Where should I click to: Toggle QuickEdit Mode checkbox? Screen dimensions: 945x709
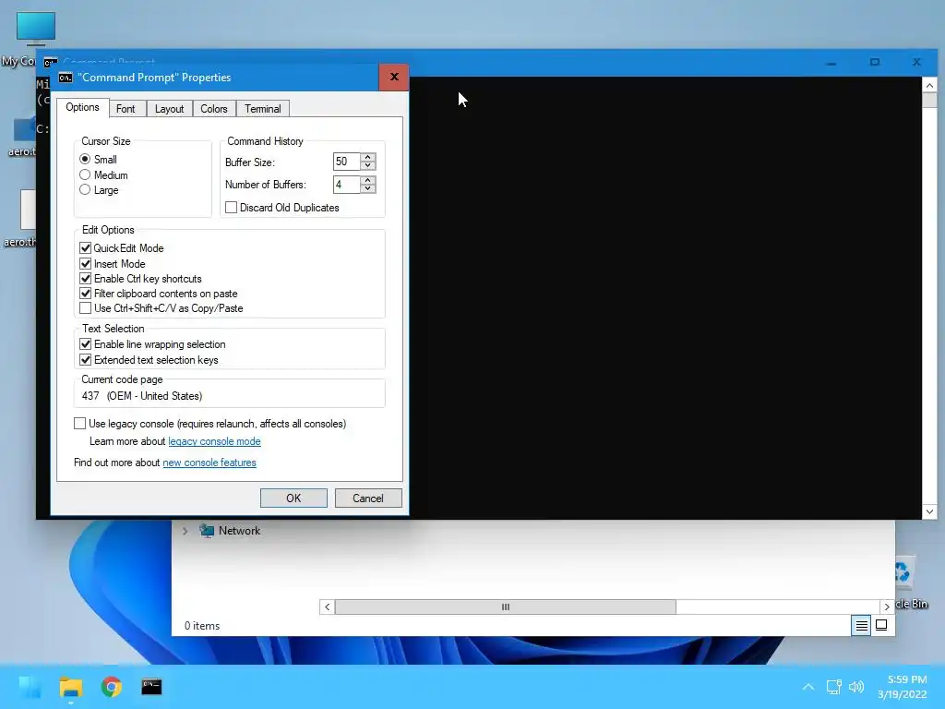(x=86, y=247)
